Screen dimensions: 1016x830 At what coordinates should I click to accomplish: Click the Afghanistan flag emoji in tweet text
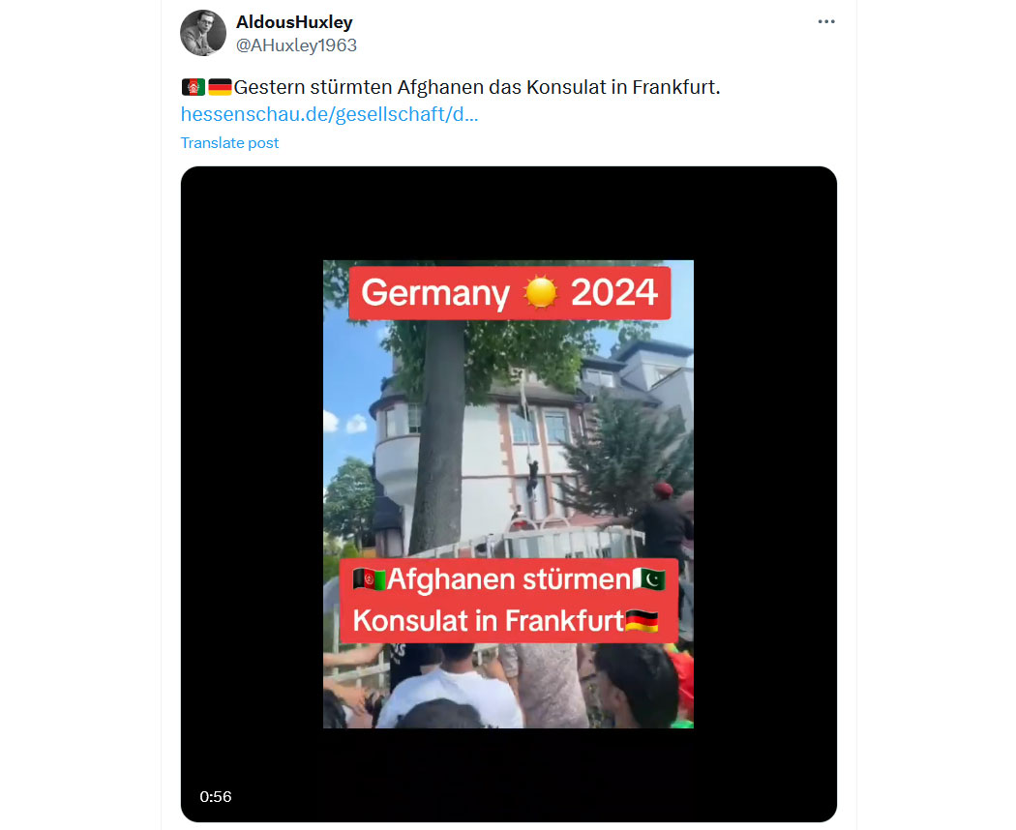click(194, 87)
